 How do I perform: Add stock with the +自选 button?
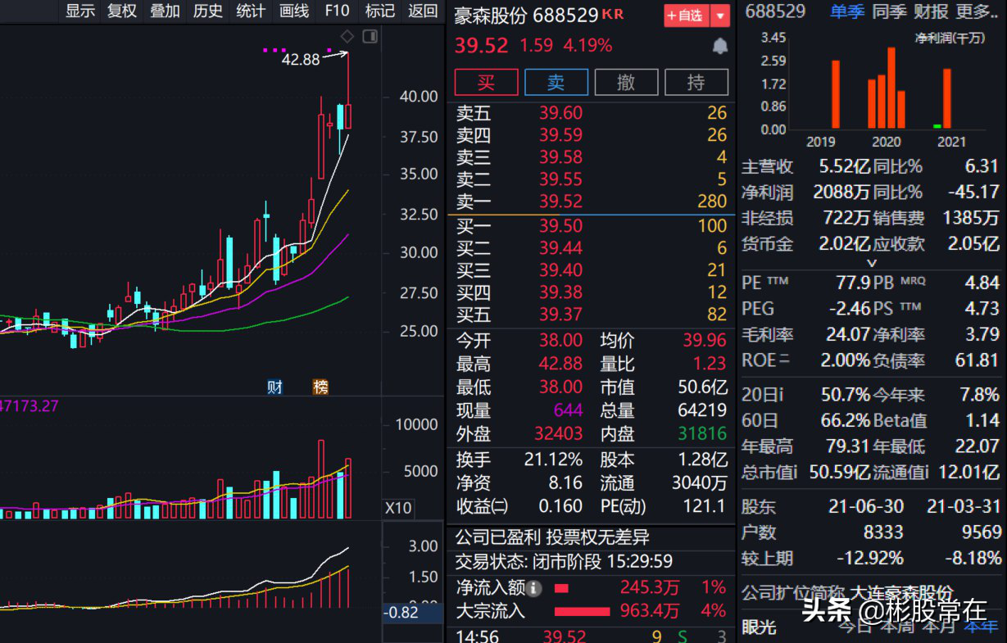[687, 16]
